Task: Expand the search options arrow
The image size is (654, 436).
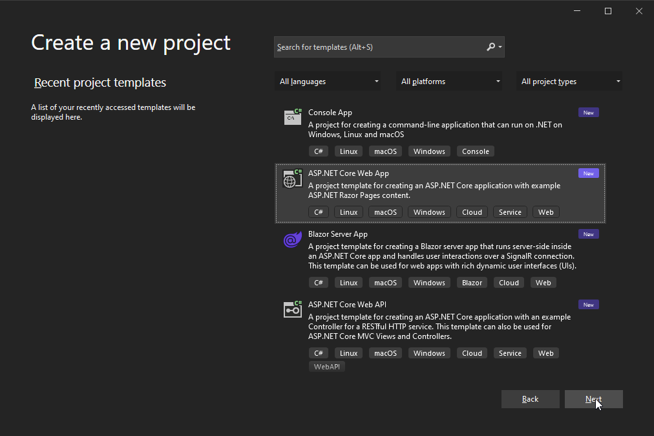Action: pyautogui.click(x=500, y=47)
